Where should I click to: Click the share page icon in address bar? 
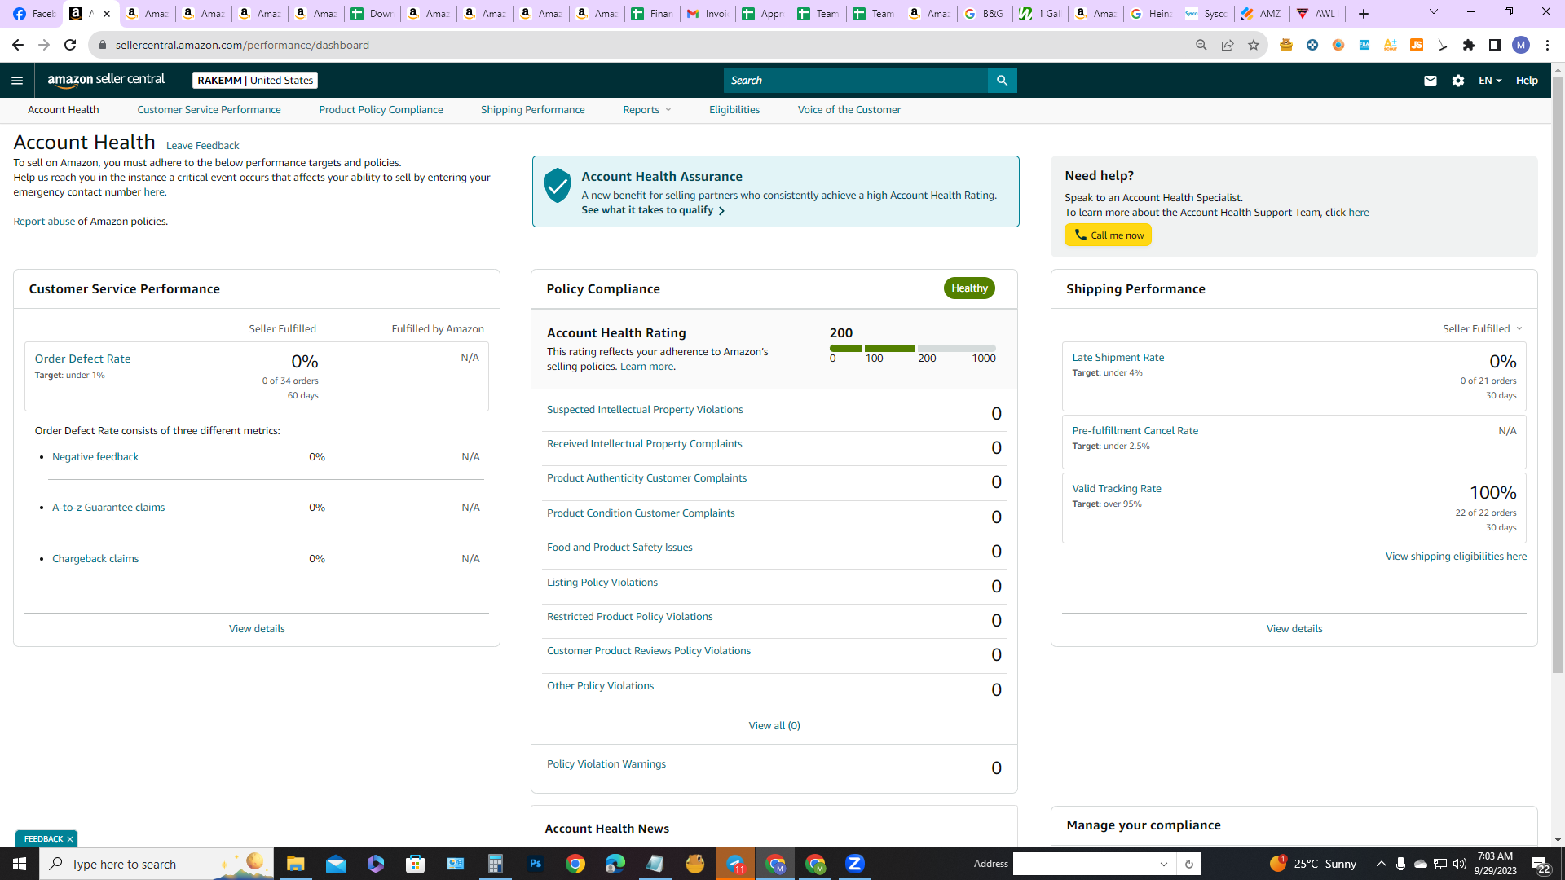[x=1228, y=45]
